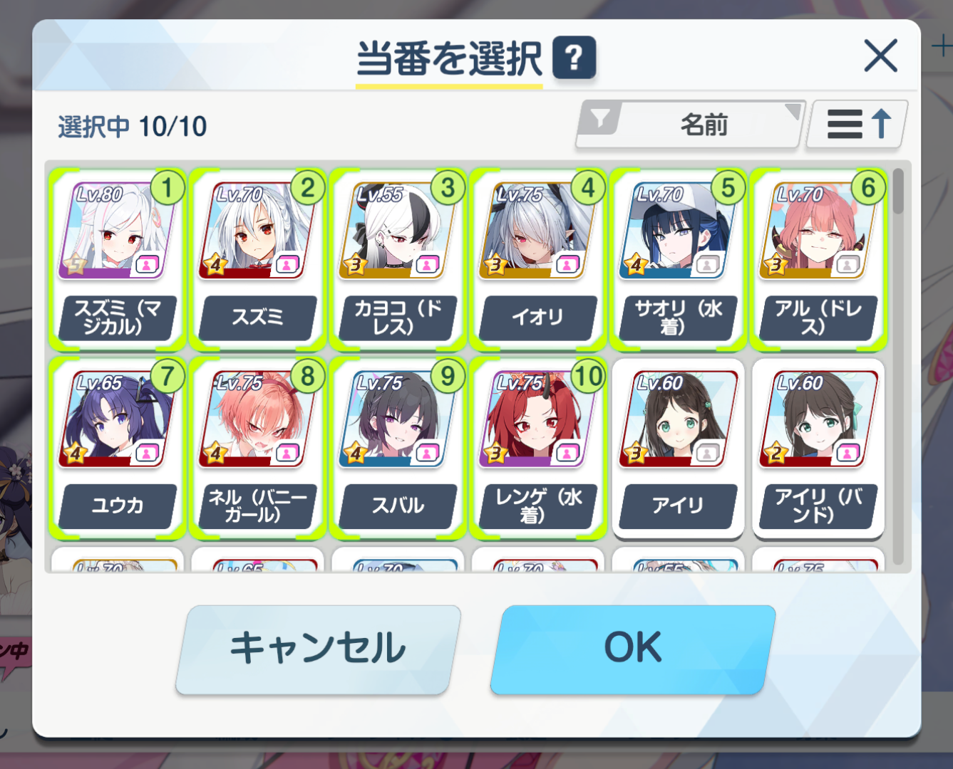Click the 選択中 10/10 counter label
953x769 pixels.
pos(133,127)
